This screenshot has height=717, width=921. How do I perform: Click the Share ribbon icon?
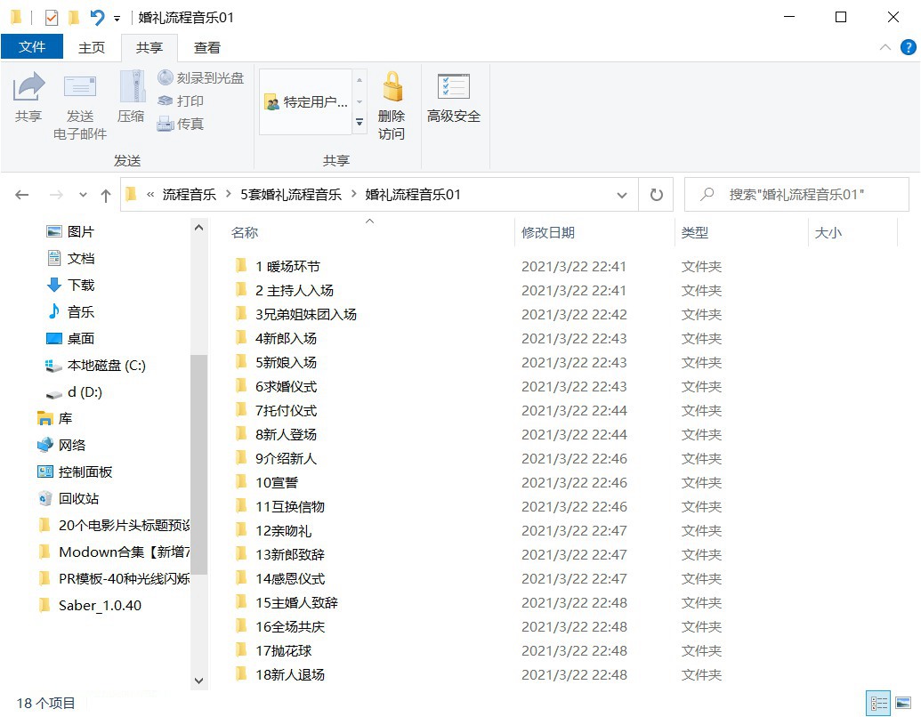pyautogui.click(x=28, y=87)
